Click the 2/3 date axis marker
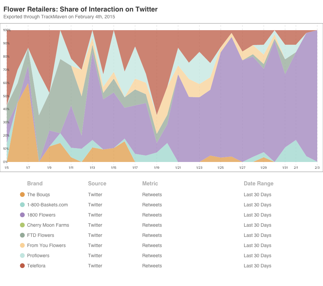 (317, 167)
